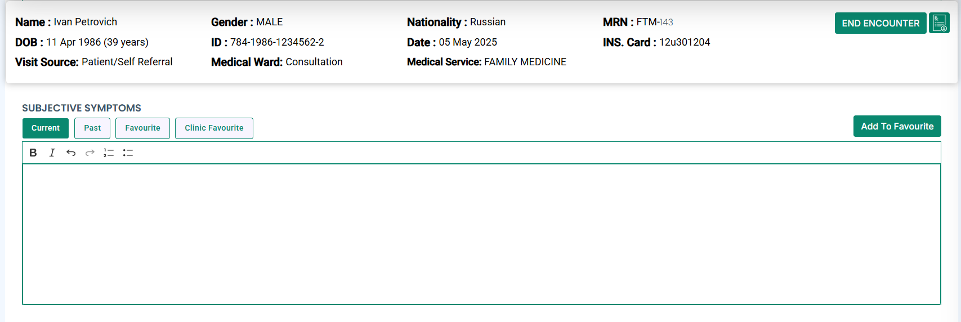Click the patient name Ivan Petrovich
The width and height of the screenshot is (961, 322).
tap(86, 22)
